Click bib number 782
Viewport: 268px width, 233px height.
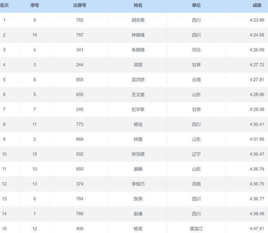pos(80,20)
